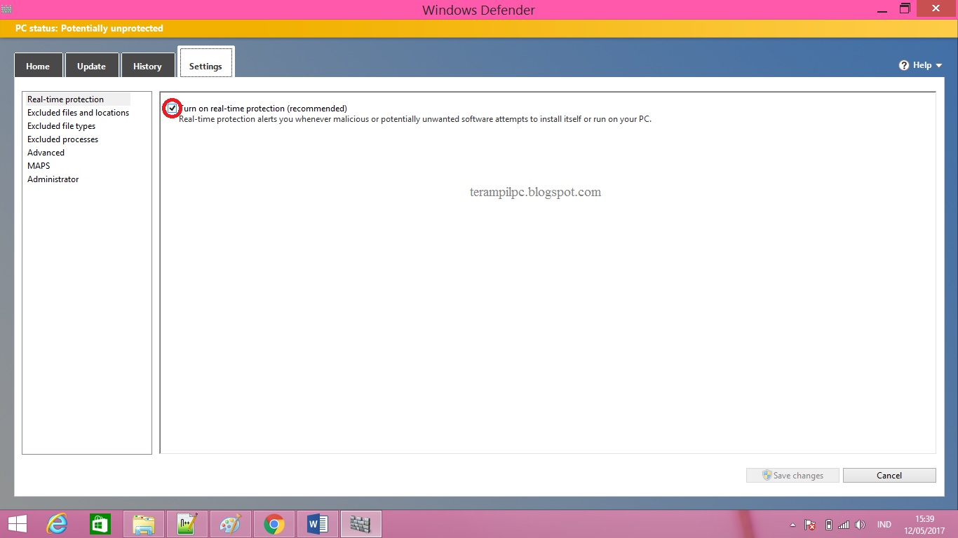Choose Excluded file types in the sidebar
This screenshot has width=958, height=538.
tap(62, 126)
